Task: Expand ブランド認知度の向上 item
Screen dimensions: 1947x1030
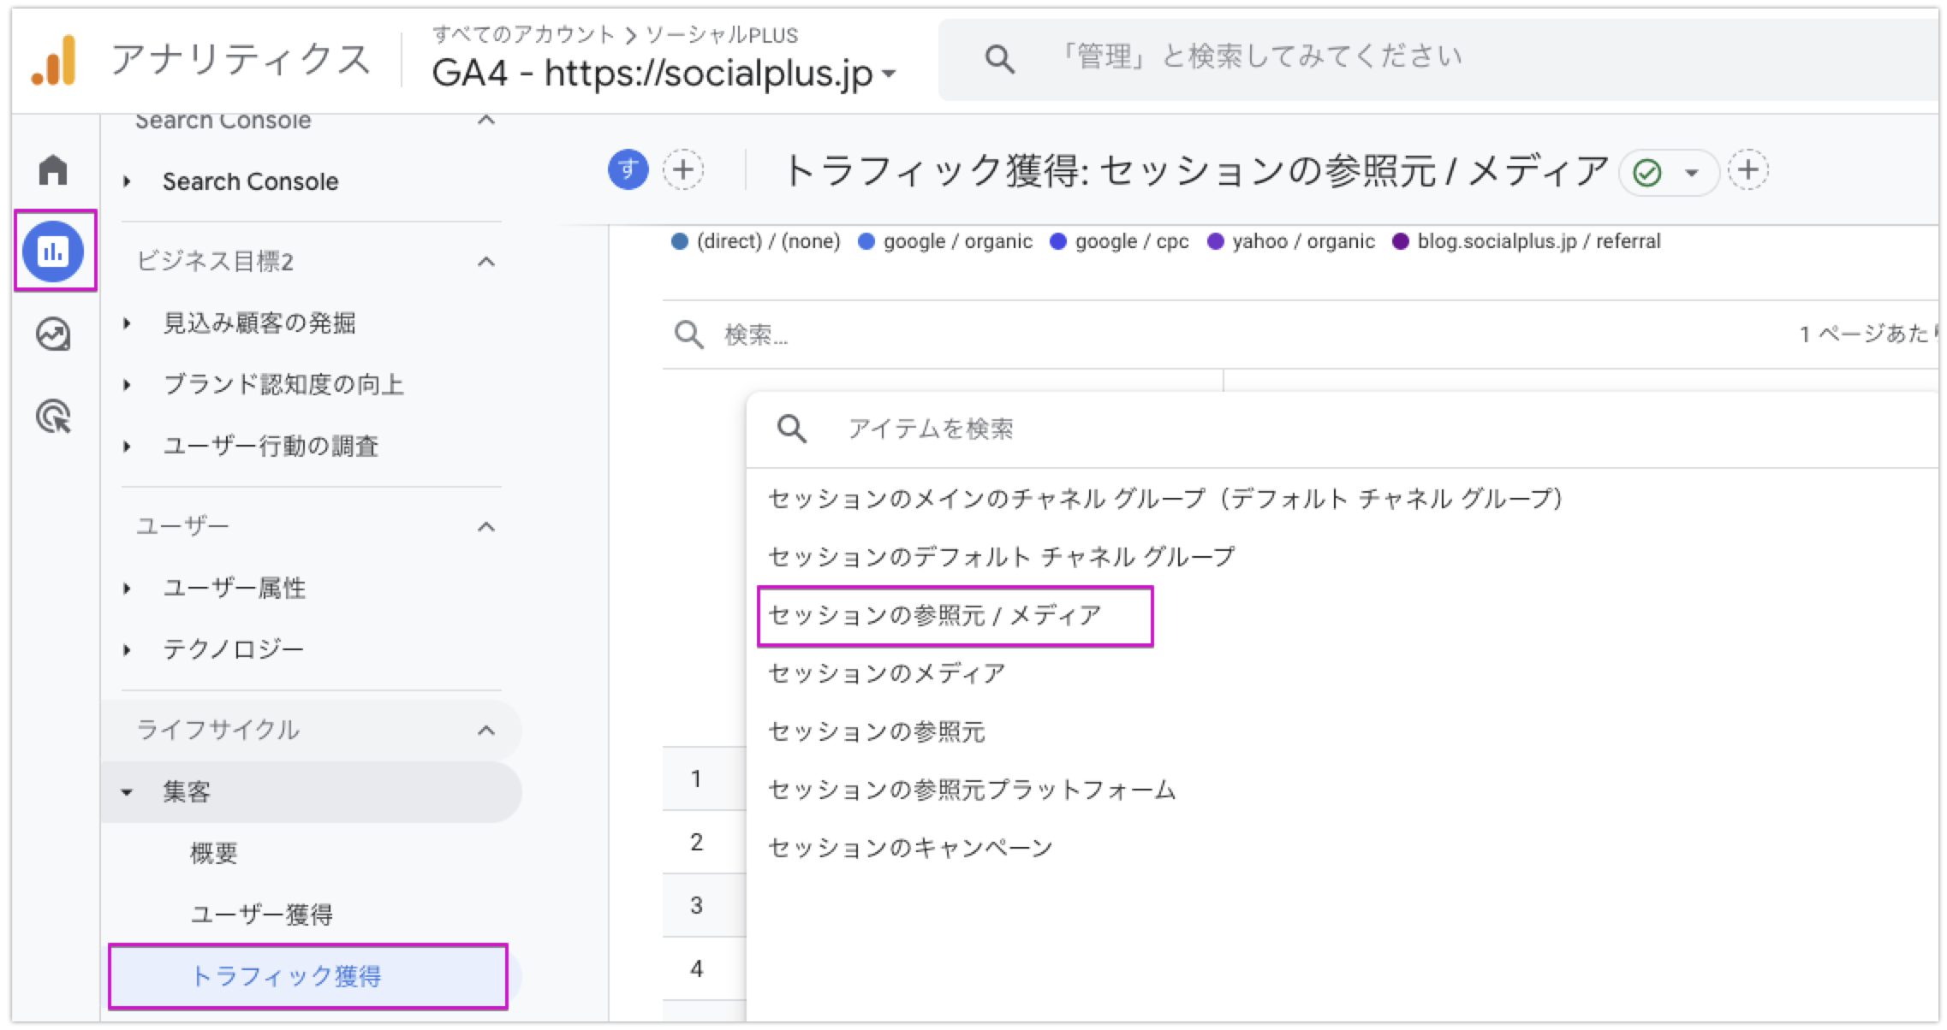Action: [x=127, y=385]
